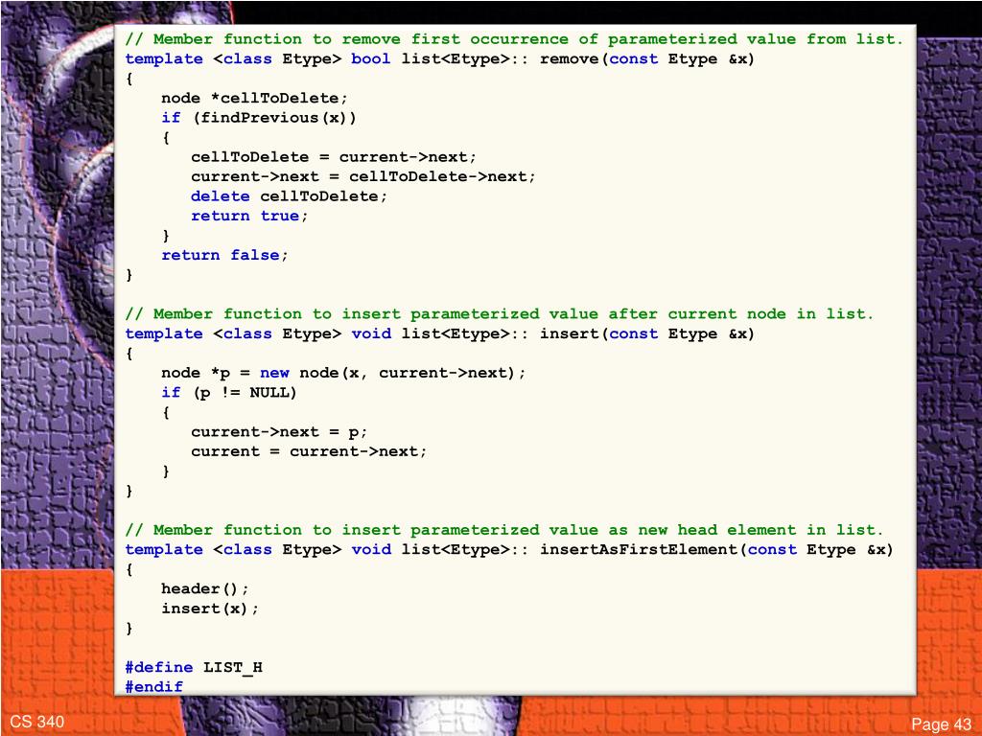Select 'current = current->next;' line
Viewport: 982px width, 736px height.
tap(309, 452)
